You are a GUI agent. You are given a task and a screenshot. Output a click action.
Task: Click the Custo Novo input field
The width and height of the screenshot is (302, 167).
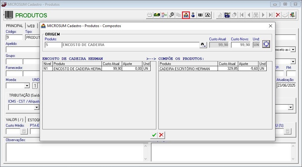point(241,45)
